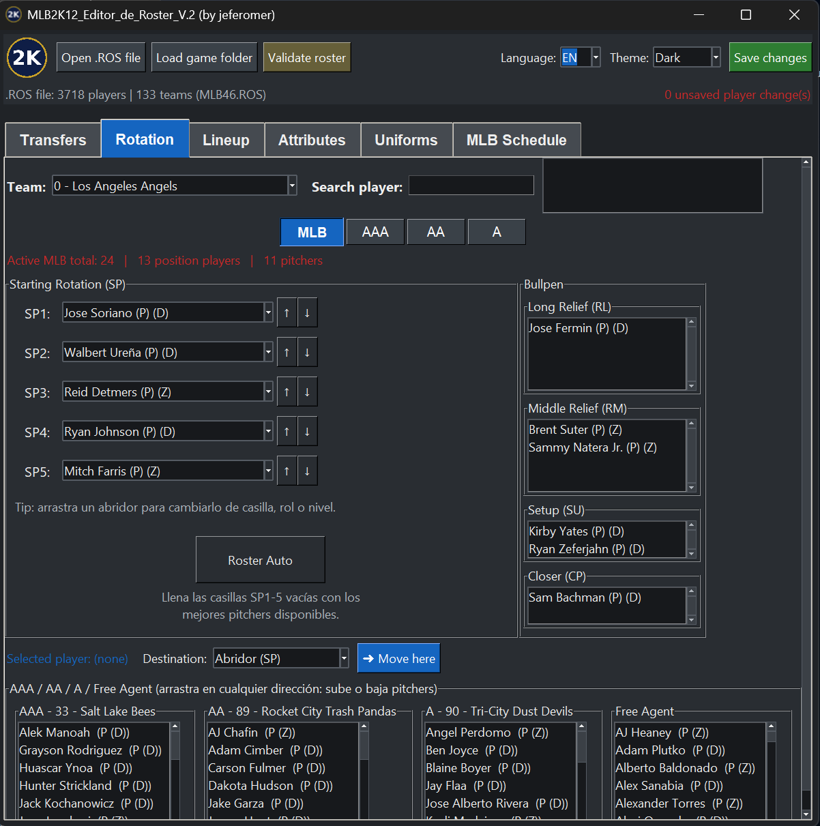
Task: Open the Lineup tab
Action: [x=226, y=140]
